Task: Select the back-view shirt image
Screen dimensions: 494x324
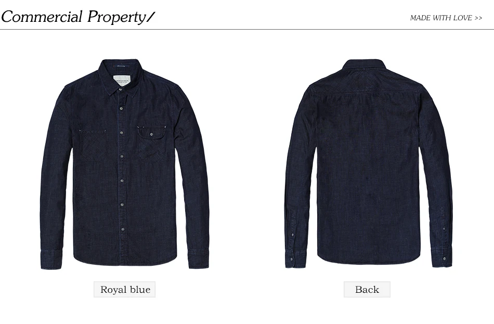Action: point(369,164)
